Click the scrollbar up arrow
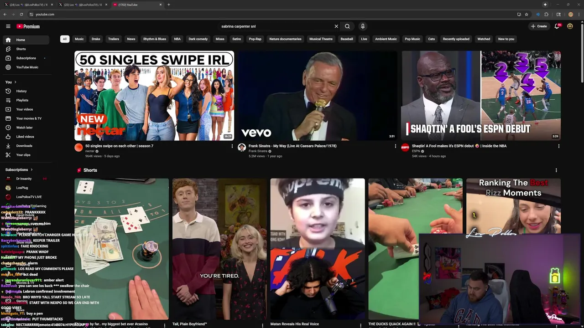The width and height of the screenshot is (584, 328). pyautogui.click(x=582, y=22)
